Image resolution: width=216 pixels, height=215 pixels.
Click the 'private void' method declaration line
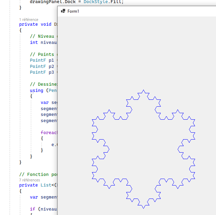tap(38, 24)
